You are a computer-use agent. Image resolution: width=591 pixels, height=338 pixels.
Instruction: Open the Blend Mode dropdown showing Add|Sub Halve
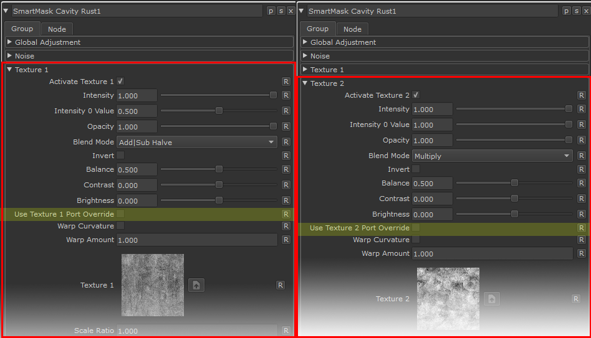pyautogui.click(x=197, y=142)
